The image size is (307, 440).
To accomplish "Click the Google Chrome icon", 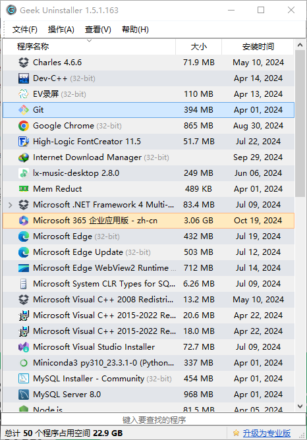I will 24,126.
